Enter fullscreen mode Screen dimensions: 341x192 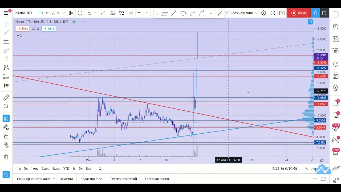273,13
